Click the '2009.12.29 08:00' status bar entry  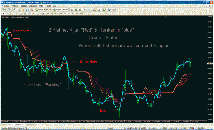tap(130, 128)
